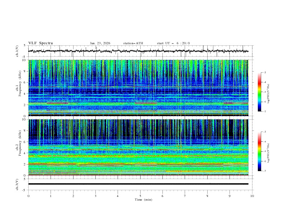The image size is (284, 220).
Task: Click the "VLF Spectra" plot title
Action: click(41, 43)
